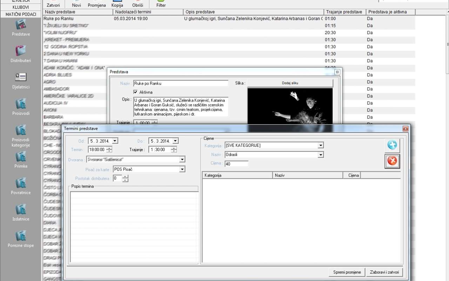Click the Zaboravi i zatvori button

click(384, 272)
